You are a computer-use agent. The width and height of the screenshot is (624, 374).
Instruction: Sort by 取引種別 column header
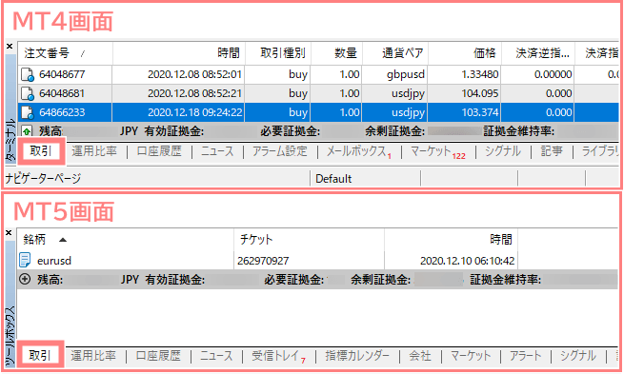point(278,53)
